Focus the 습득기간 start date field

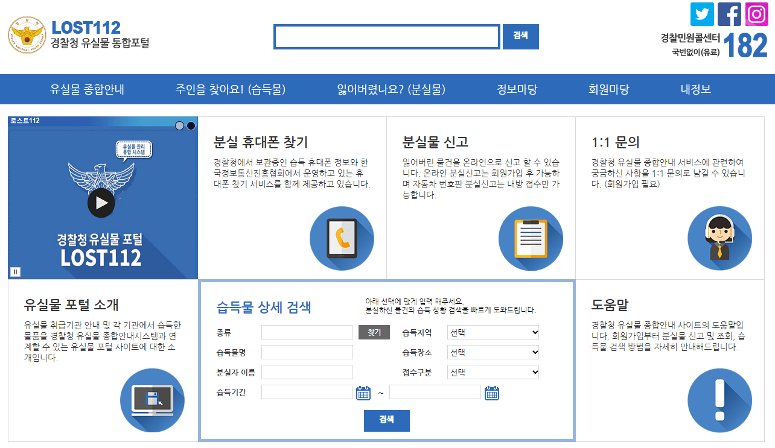tap(307, 392)
